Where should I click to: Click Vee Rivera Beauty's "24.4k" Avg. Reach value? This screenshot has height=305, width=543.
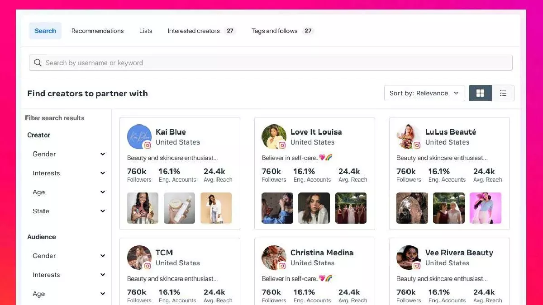tap(484, 292)
